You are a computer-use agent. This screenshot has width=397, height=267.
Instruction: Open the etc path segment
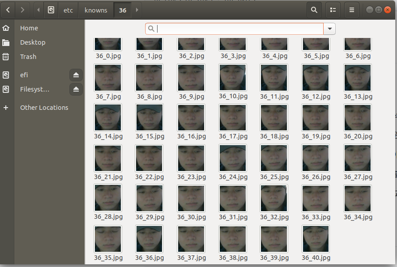point(68,10)
